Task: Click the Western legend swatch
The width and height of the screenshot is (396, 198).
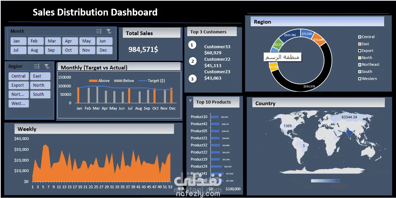Action: click(x=360, y=79)
